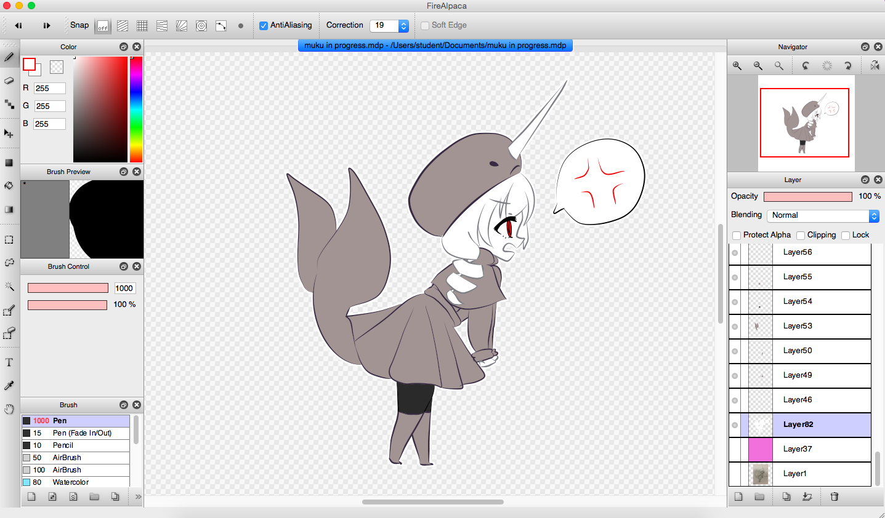Viewport: 885px width, 518px height.
Task: Click the brush size 1000 field
Action: pos(124,288)
